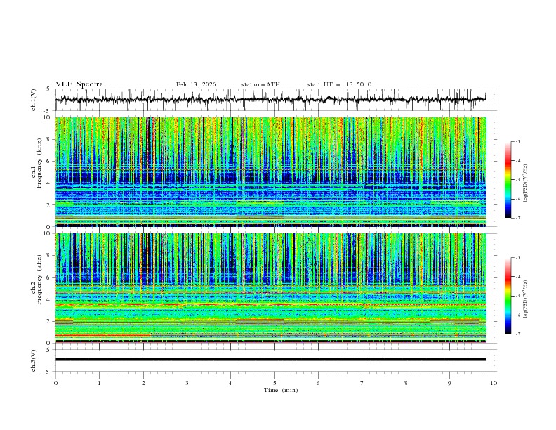
Task: Click the station=ATH label
Action: (260, 84)
